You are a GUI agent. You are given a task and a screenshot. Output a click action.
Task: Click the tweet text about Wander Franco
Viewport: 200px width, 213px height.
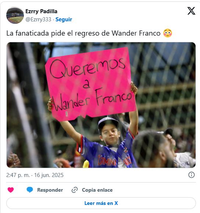83,33
